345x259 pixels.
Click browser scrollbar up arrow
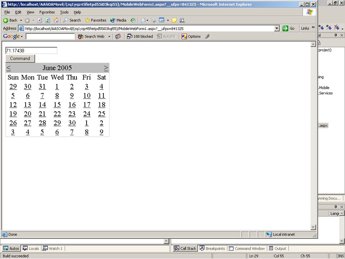point(313,44)
